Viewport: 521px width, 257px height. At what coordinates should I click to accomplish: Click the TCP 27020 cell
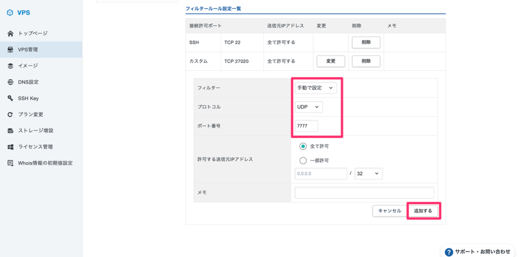click(x=242, y=61)
